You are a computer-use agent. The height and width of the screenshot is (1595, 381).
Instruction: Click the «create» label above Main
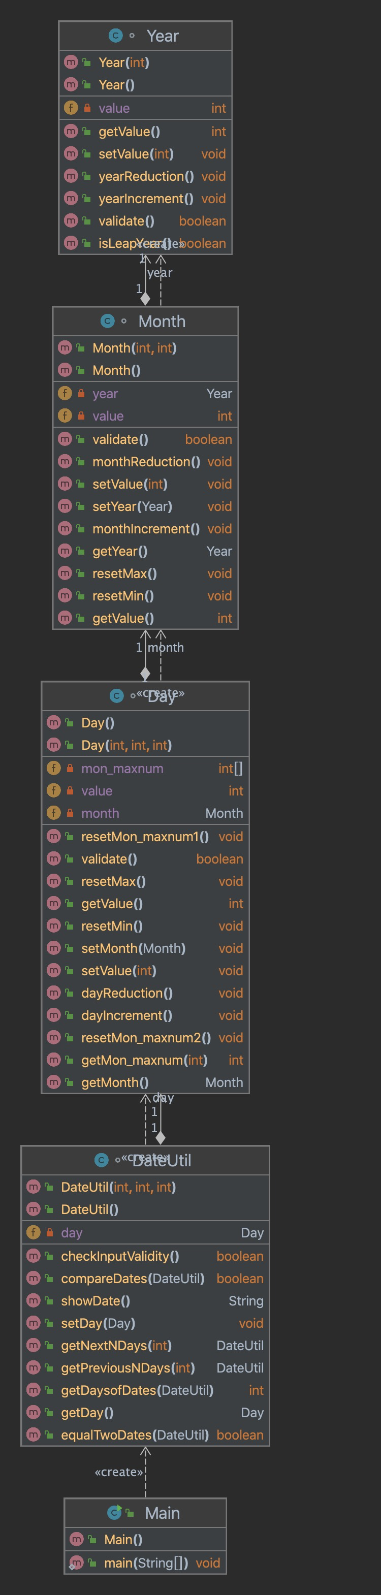pos(119,1472)
